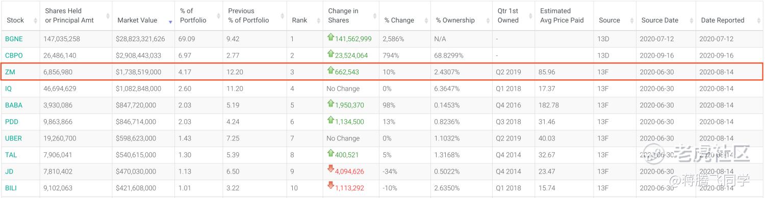
Task: Click the ZM ticker link
Action: pyautogui.click(x=10, y=72)
